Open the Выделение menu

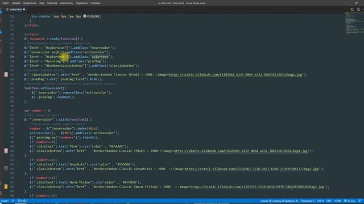[30, 3]
